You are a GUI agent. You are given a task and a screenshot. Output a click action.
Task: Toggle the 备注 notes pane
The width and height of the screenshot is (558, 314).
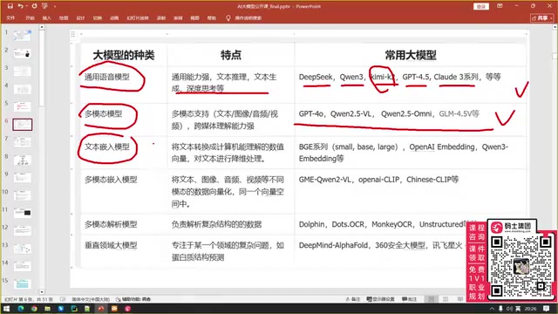[352, 299]
